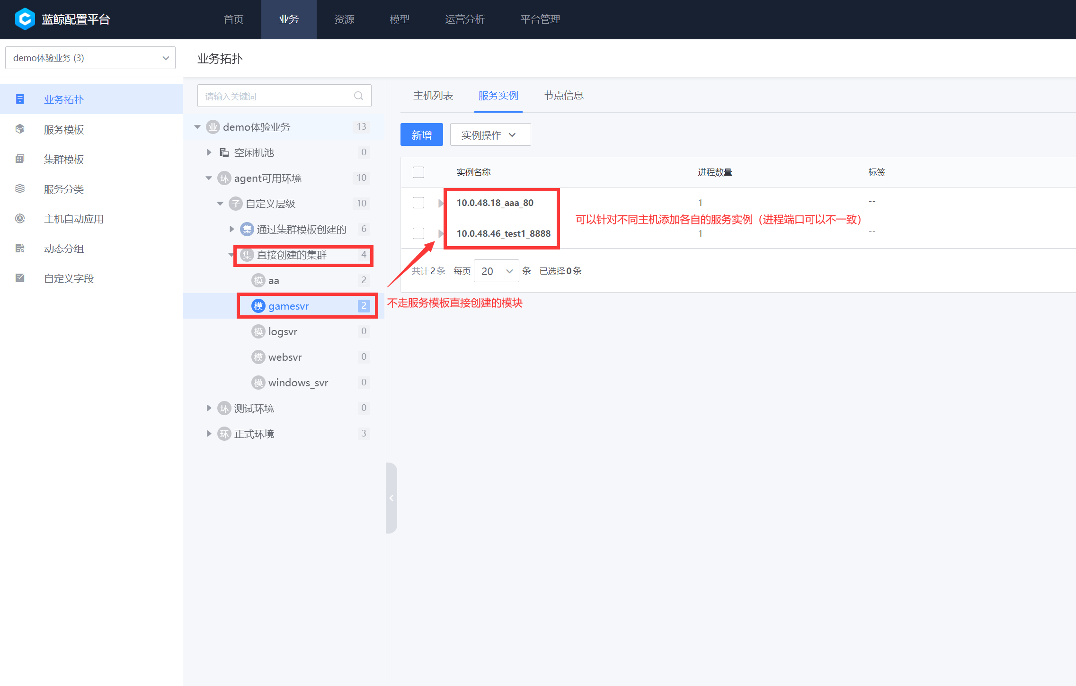This screenshot has width=1076, height=686.
Task: Check the 10.0.48.46_test1_8888 instance checkbox
Action: 418,233
